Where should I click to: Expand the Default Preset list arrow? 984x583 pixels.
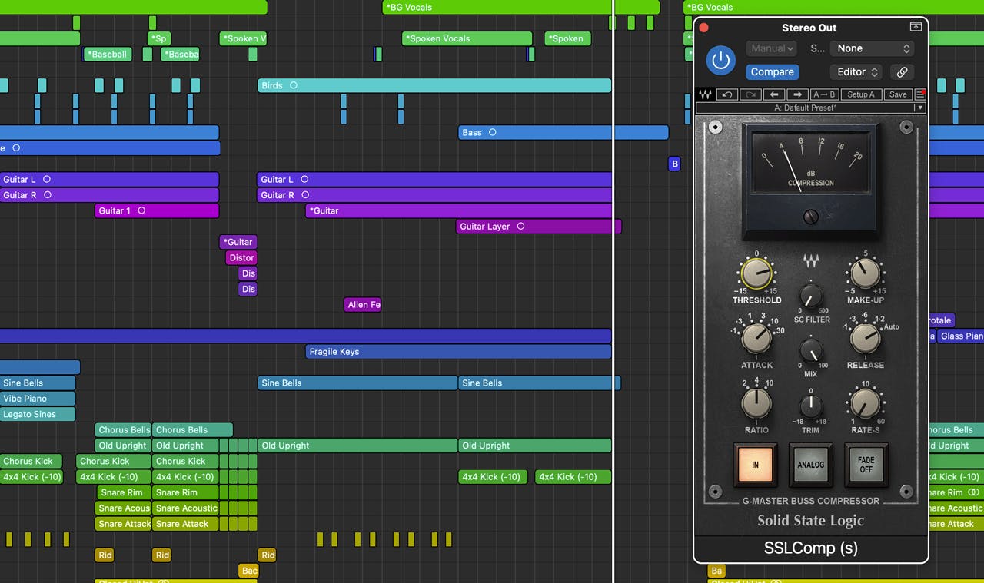(919, 108)
